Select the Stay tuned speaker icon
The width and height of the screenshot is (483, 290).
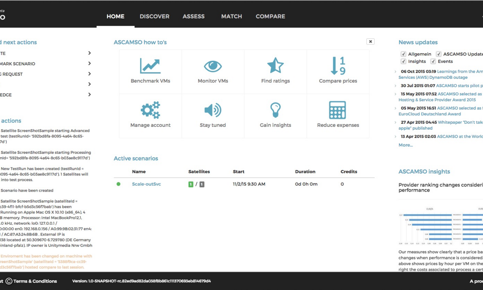pyautogui.click(x=213, y=110)
